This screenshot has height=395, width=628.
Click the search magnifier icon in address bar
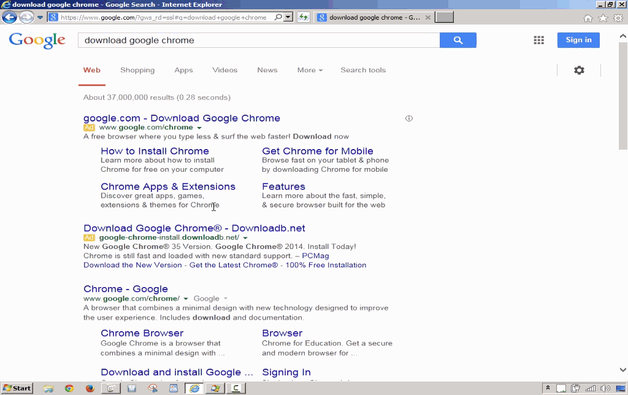(x=278, y=17)
